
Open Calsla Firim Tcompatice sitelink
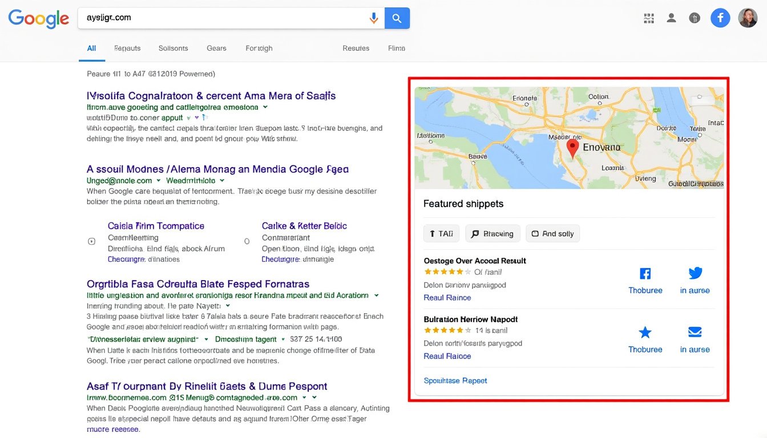pos(156,226)
